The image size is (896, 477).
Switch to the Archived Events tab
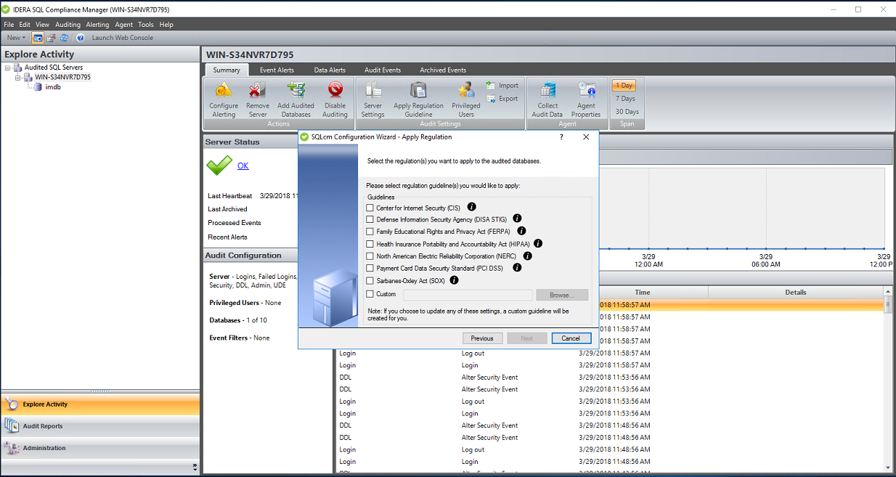[443, 70]
